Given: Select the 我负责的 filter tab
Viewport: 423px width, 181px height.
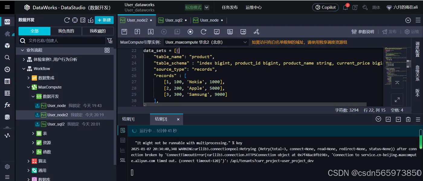Looking at the screenshot, I should click(66, 31).
